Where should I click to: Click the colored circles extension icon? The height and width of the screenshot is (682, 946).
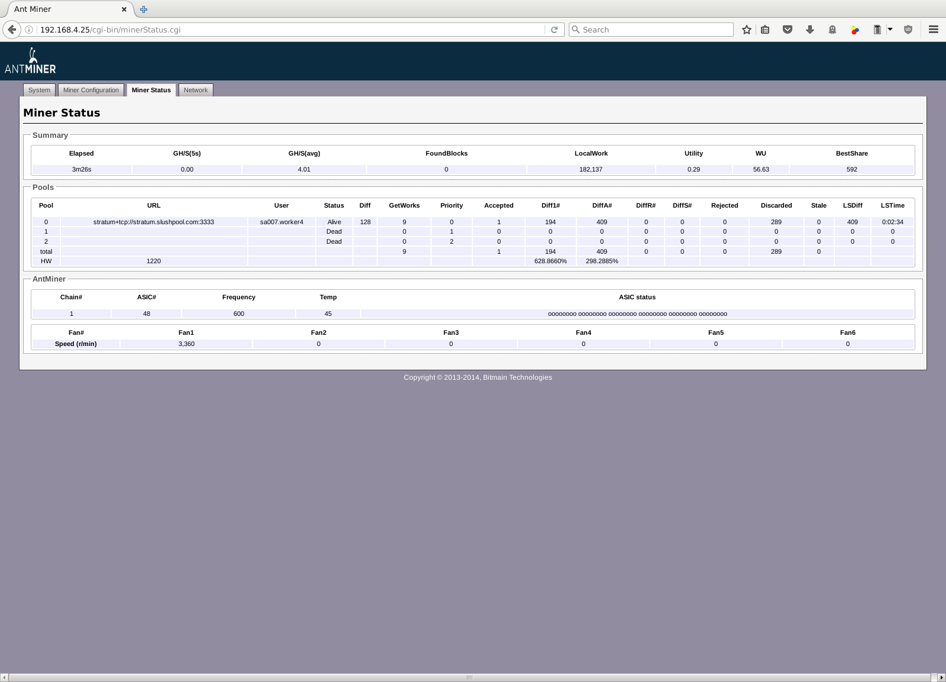855,30
